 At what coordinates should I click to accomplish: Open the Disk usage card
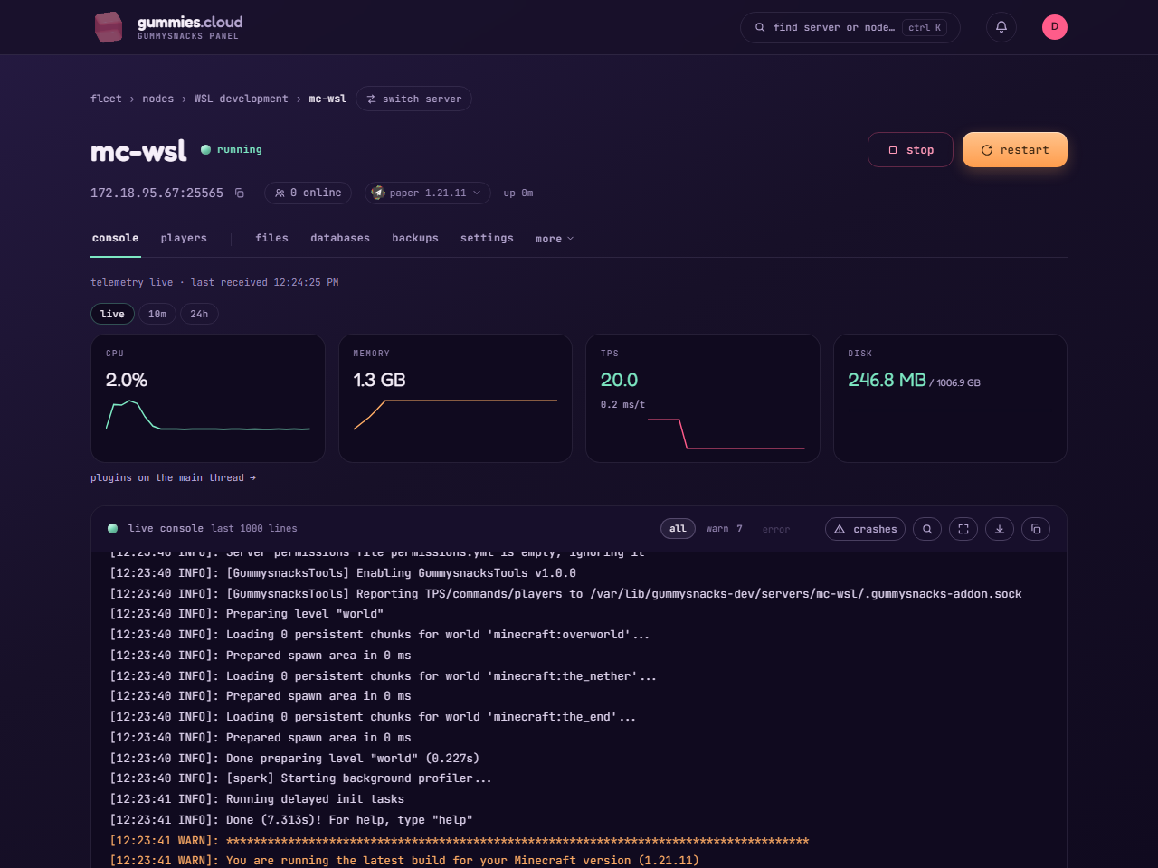(950, 399)
